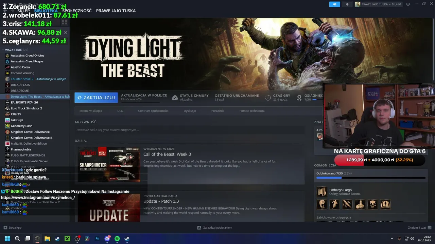Click the taskbar volume speaker icon
The height and width of the screenshot is (244, 435).
(412, 239)
